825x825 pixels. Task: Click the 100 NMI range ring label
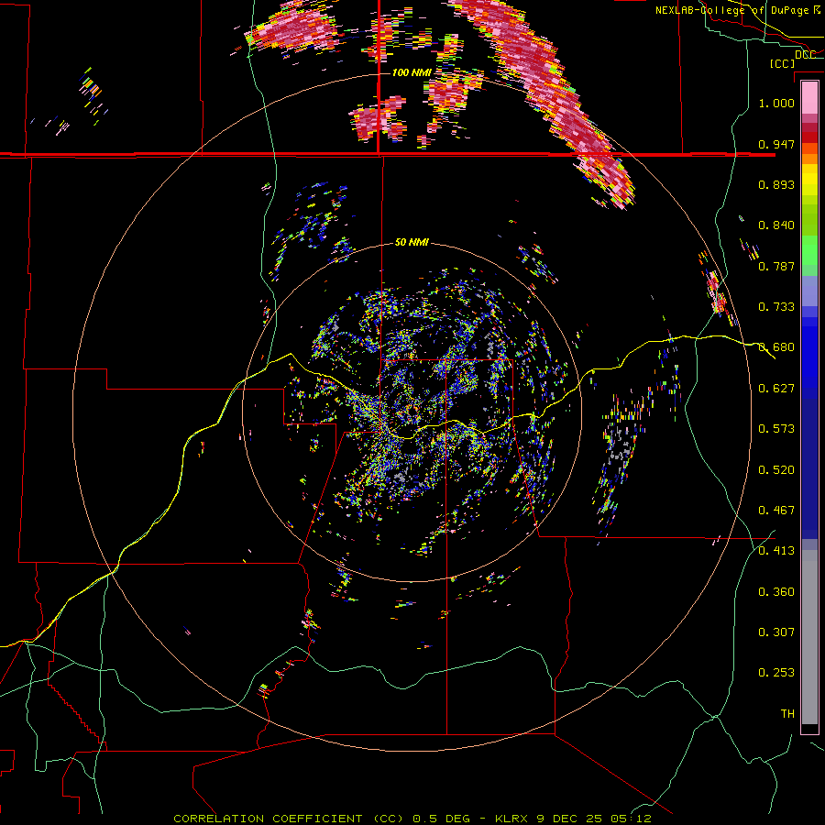(x=412, y=72)
